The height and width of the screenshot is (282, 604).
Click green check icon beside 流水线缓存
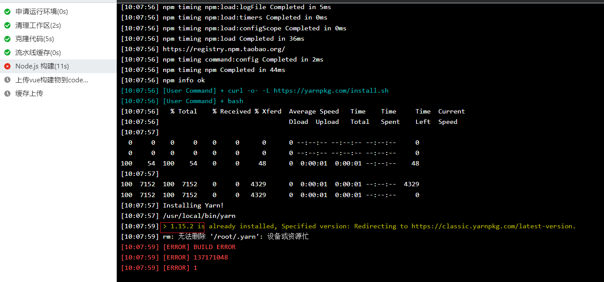click(x=7, y=53)
